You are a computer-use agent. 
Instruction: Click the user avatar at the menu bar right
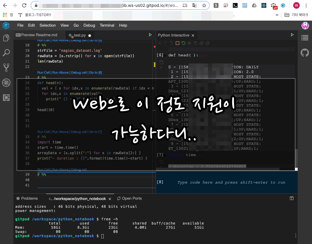click(x=305, y=25)
